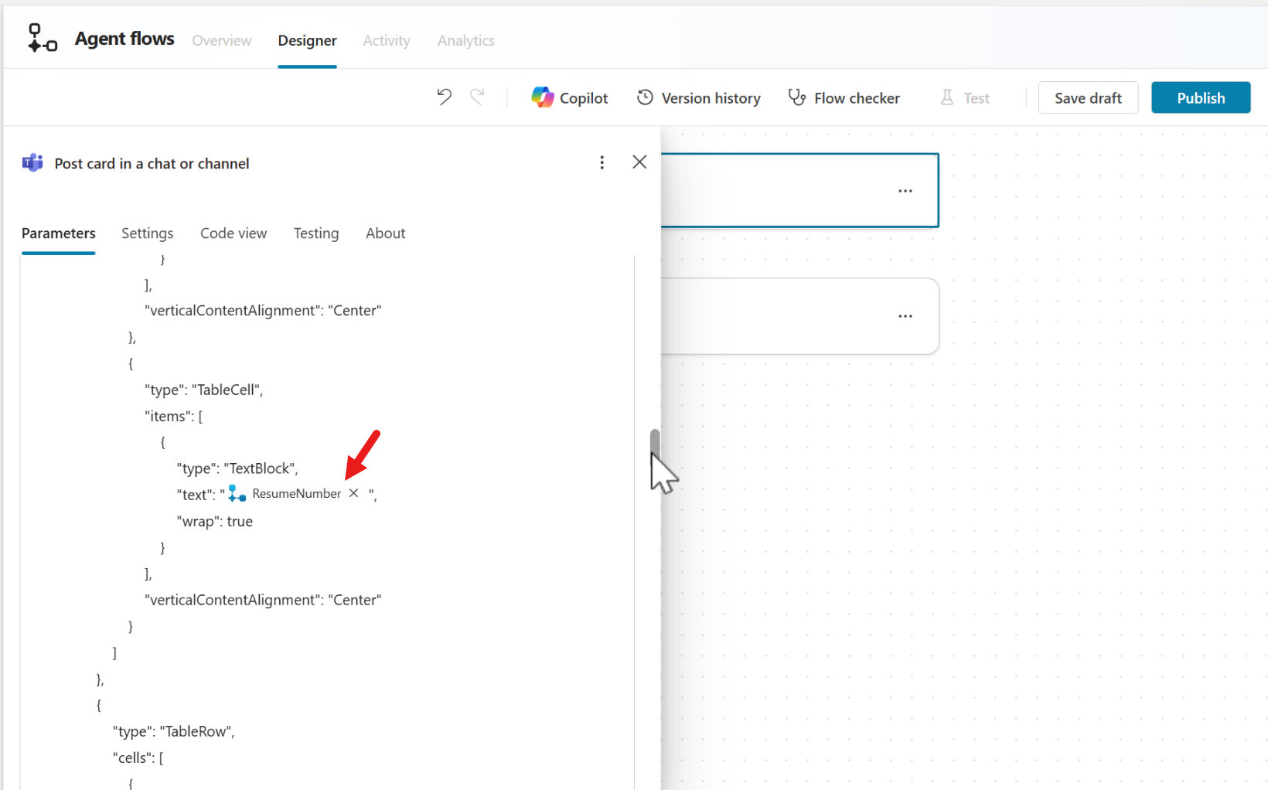Publish the agent flow
Image resolution: width=1268 pixels, height=790 pixels.
click(x=1200, y=98)
